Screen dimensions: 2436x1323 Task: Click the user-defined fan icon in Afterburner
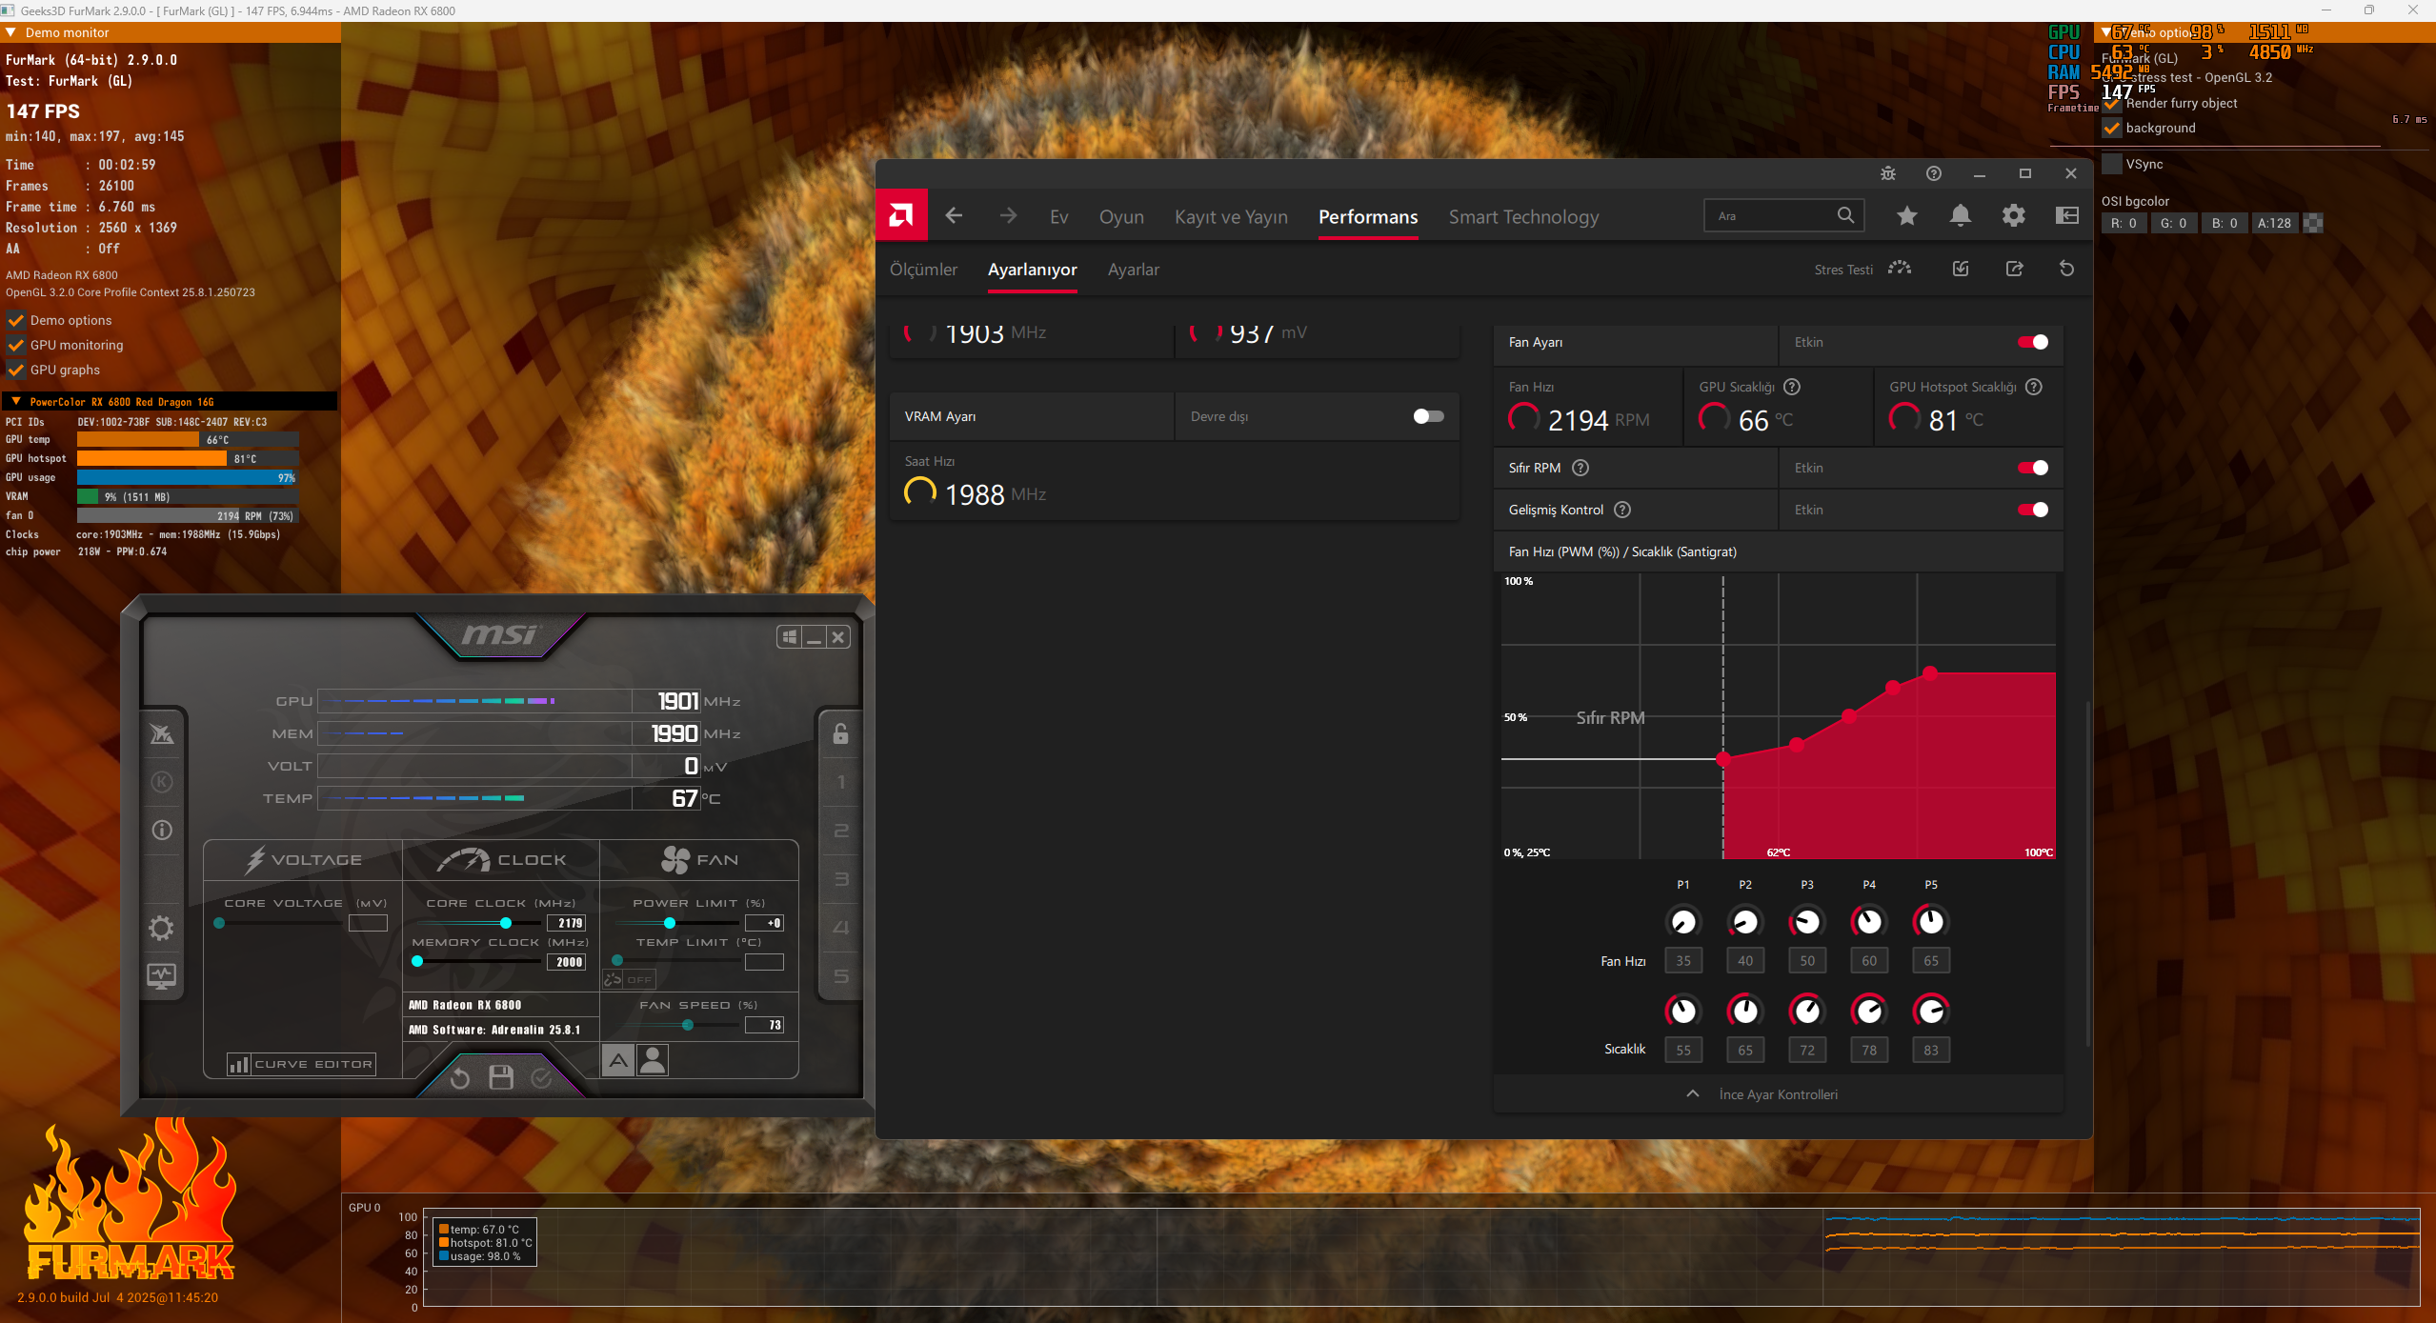point(653,1059)
